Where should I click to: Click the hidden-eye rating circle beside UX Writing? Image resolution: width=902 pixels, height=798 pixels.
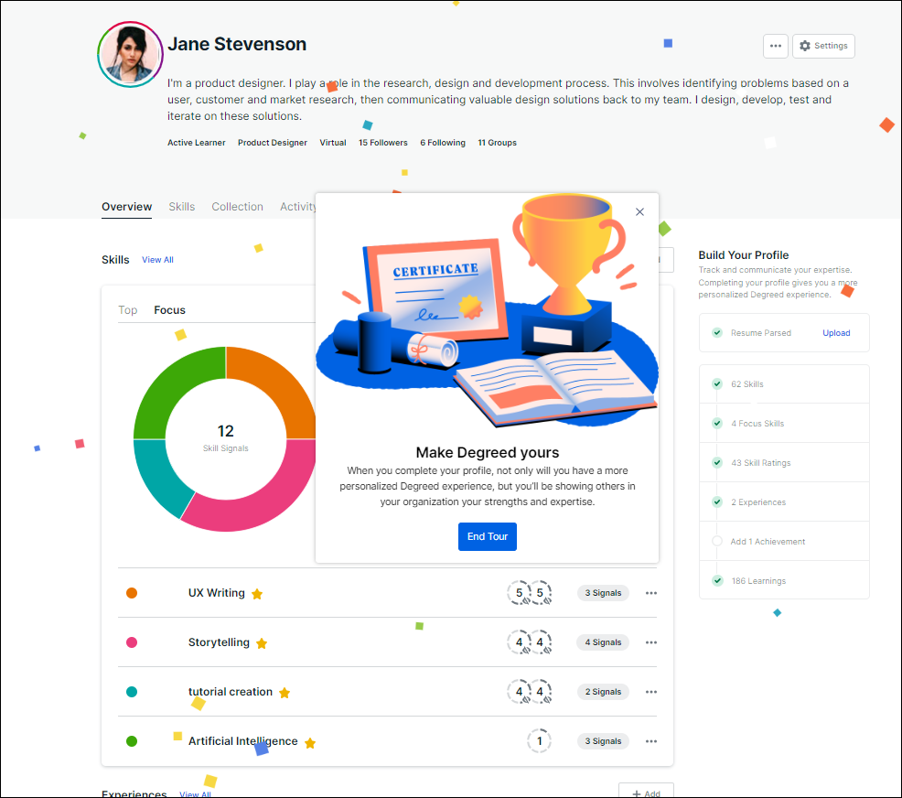click(x=517, y=593)
